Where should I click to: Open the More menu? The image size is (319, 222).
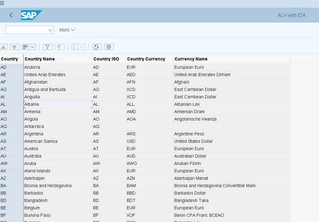67,30
